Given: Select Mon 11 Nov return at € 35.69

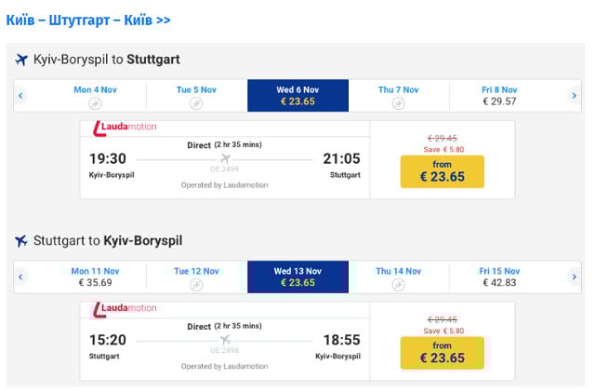Looking at the screenshot, I should click(95, 277).
